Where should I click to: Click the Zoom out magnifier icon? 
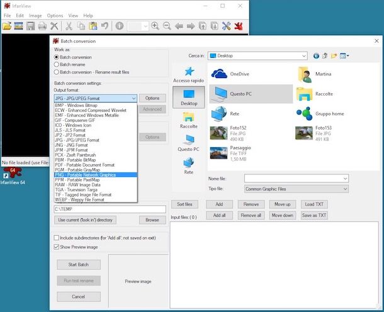[167, 26]
